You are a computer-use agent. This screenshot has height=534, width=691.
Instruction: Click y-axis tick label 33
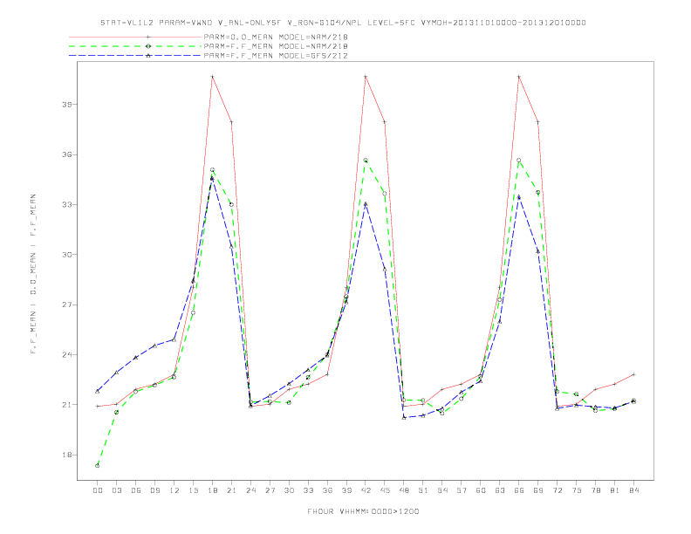[67, 205]
